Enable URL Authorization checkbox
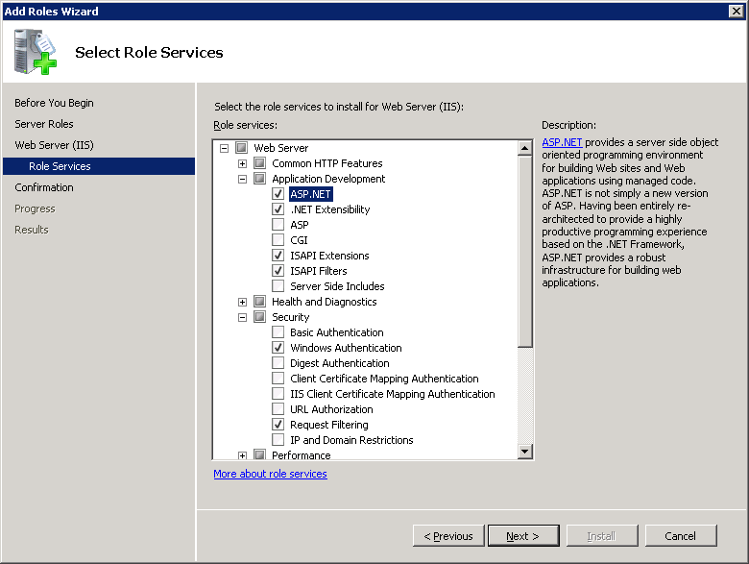The width and height of the screenshot is (749, 564). [x=278, y=409]
